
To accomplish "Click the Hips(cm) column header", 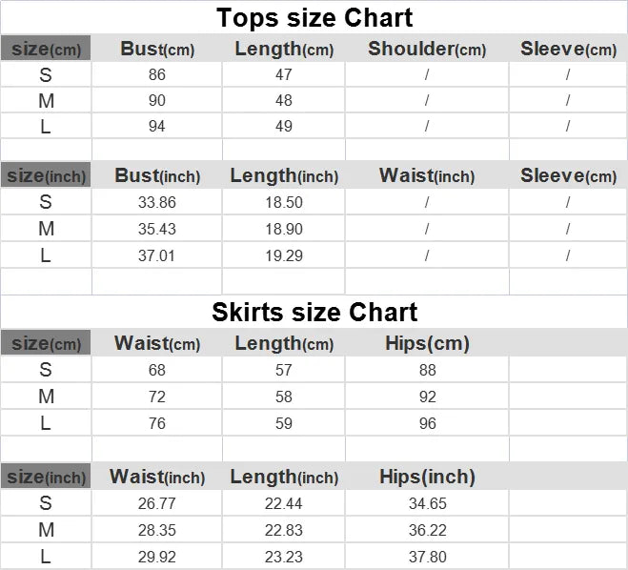I will tap(427, 343).
